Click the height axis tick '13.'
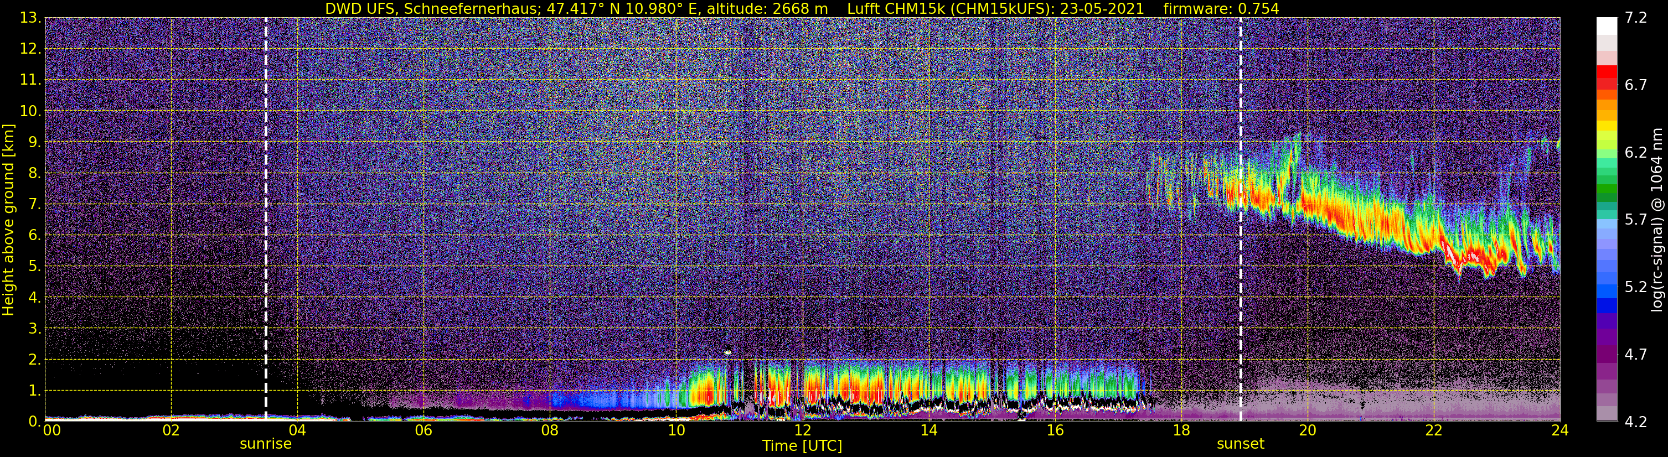This screenshot has height=457, width=1668. (x=30, y=18)
